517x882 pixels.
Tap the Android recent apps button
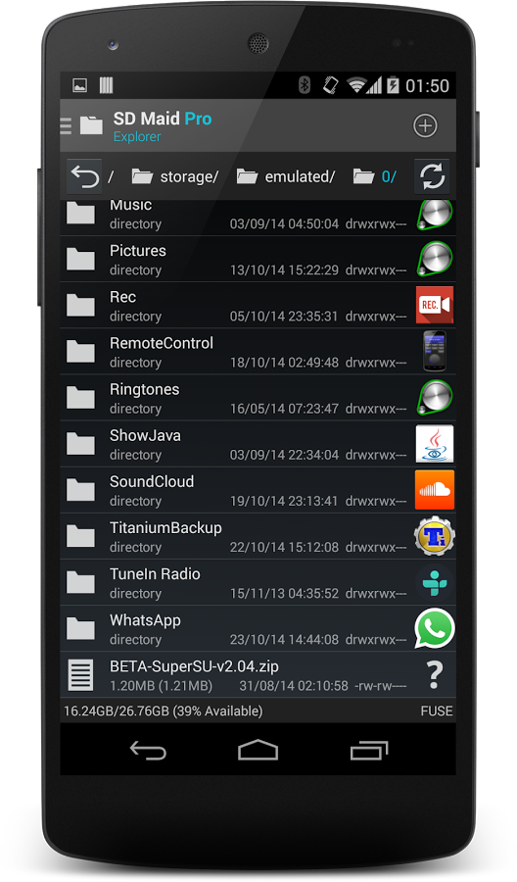[x=368, y=750]
